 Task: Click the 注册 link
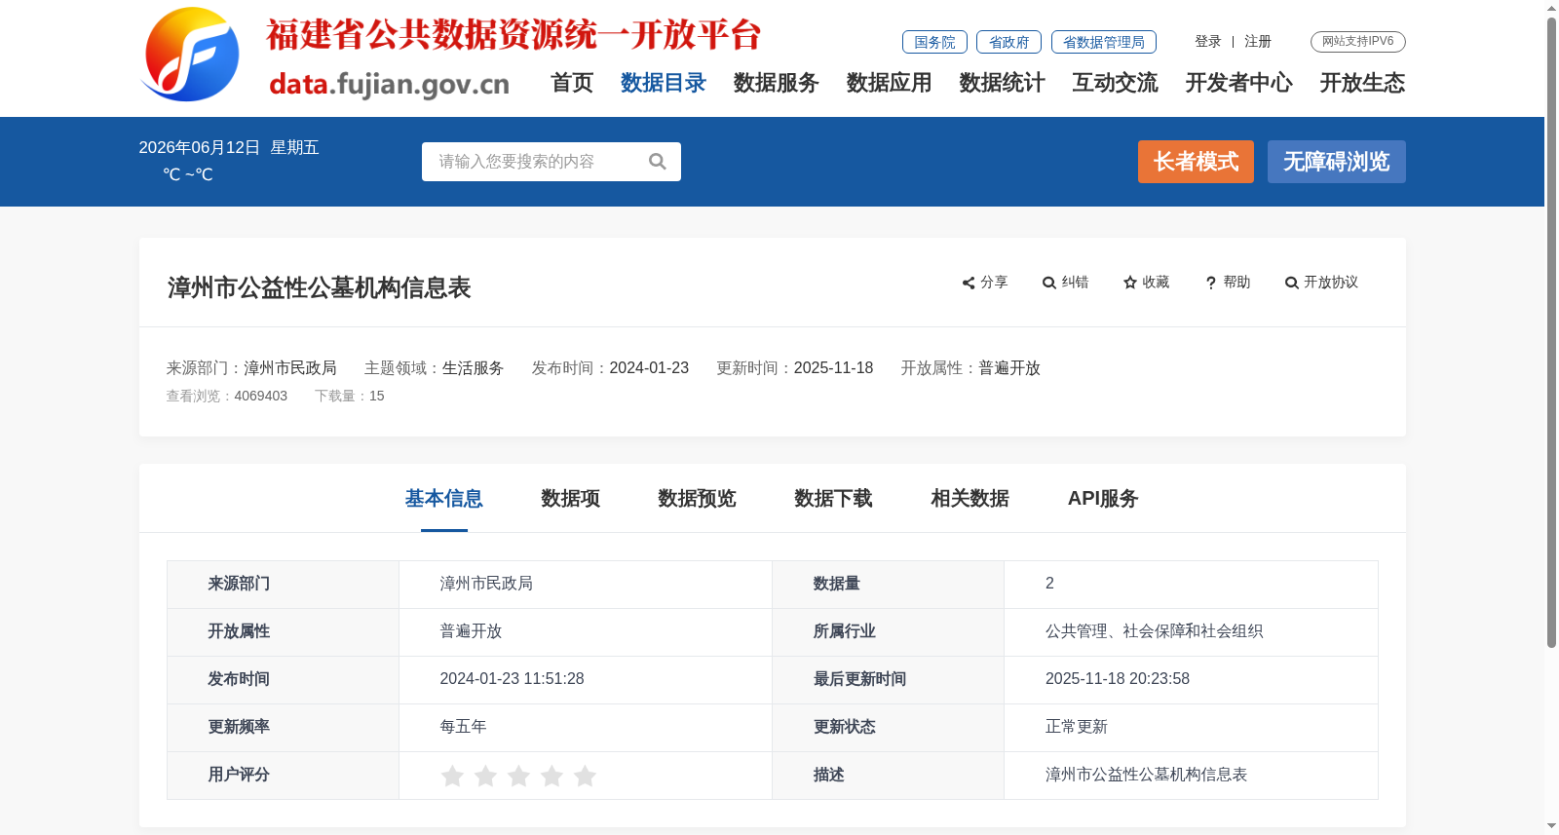pos(1258,42)
